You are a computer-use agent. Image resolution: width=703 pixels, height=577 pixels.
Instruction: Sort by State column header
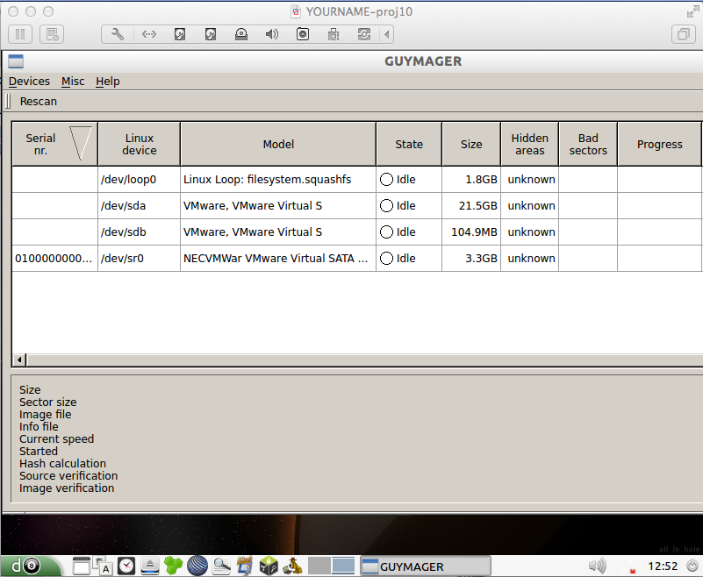coord(409,144)
